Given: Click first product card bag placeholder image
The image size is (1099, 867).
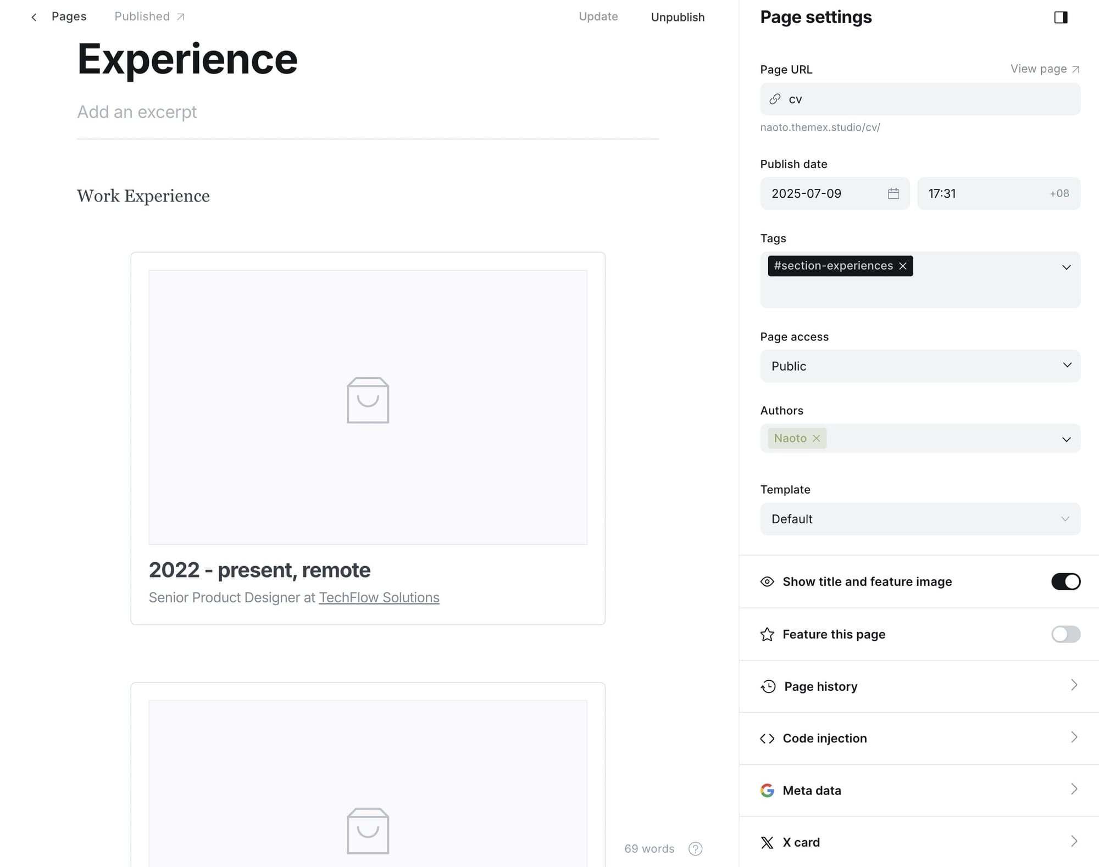Looking at the screenshot, I should 368,400.
